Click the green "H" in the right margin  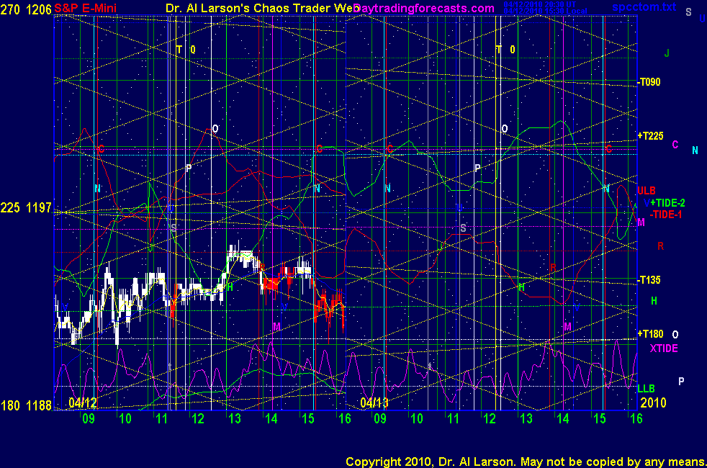654,301
